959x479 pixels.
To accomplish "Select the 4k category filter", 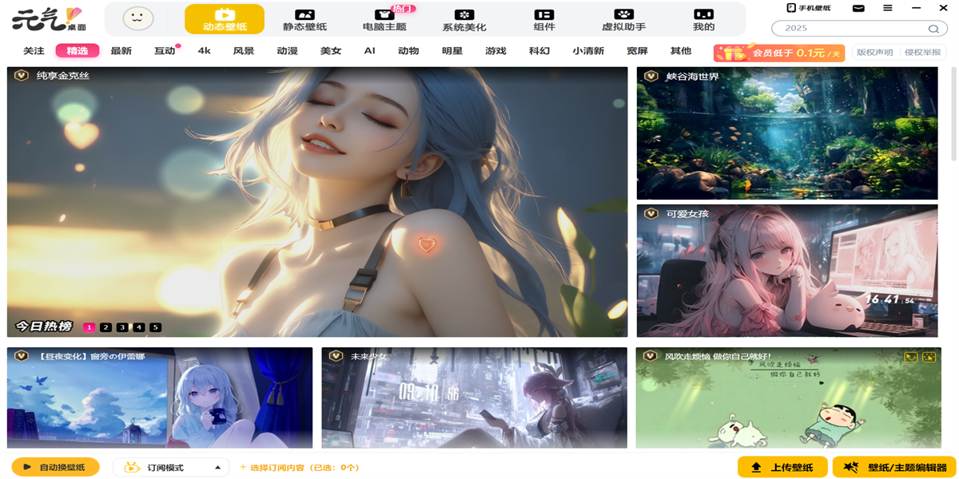I will [x=204, y=50].
